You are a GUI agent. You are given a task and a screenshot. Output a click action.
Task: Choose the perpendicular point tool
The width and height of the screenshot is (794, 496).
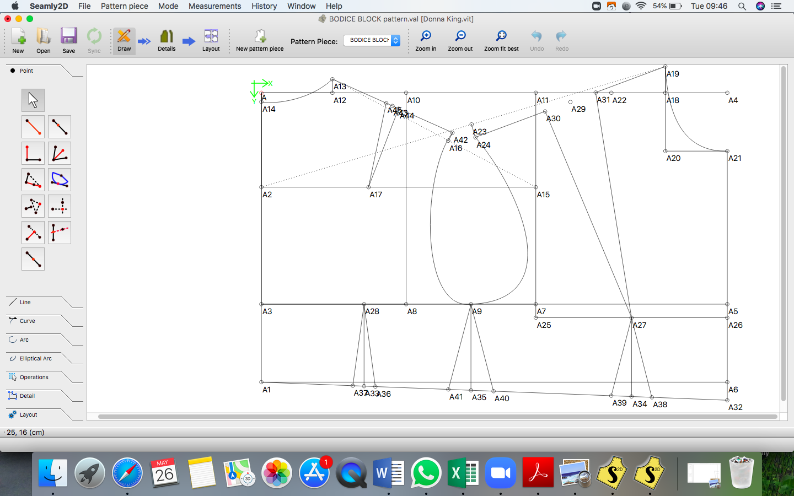(33, 153)
